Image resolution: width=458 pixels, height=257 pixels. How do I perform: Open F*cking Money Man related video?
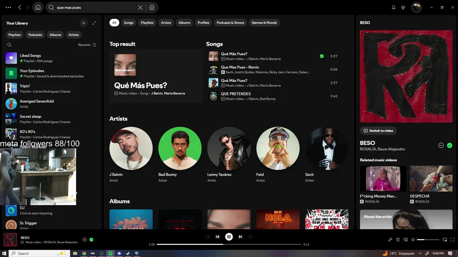[383, 185]
